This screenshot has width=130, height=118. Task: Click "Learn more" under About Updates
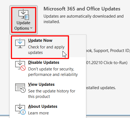38,113
